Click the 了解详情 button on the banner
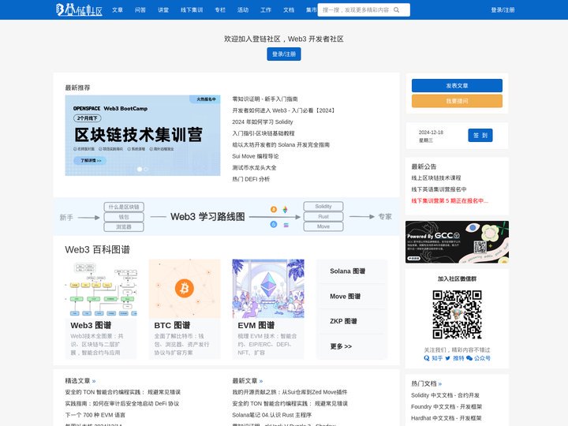The height and width of the screenshot is (426, 568). coord(90,160)
